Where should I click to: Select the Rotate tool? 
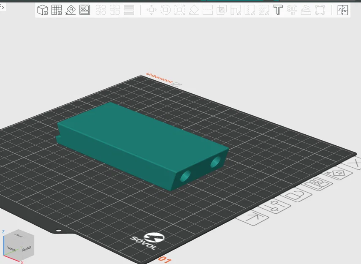(x=166, y=10)
